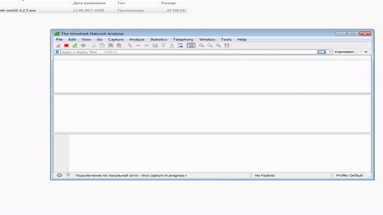Open display filter bookmarks icon

(57, 52)
